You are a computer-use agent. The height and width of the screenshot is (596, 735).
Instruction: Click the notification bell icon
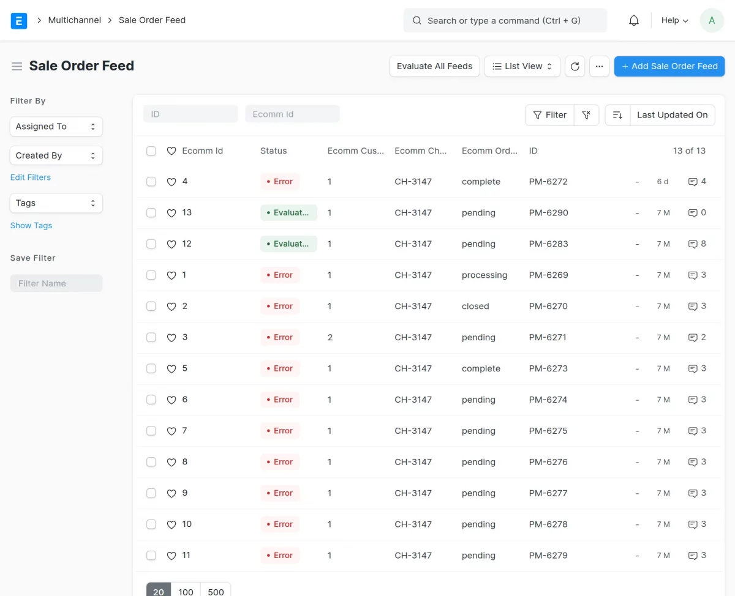633,20
